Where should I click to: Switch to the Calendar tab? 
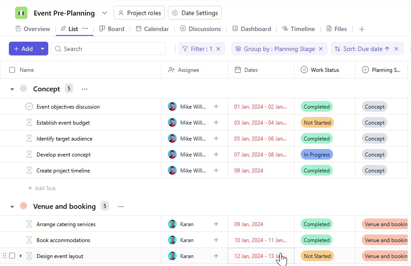[152, 29]
